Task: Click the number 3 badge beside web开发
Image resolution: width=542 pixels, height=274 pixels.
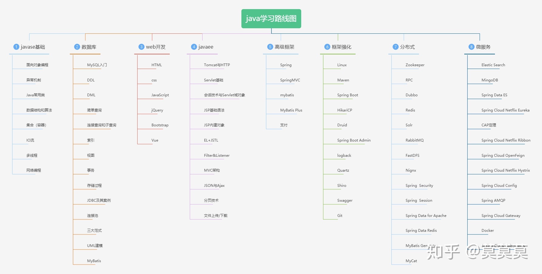Action: pyautogui.click(x=141, y=47)
